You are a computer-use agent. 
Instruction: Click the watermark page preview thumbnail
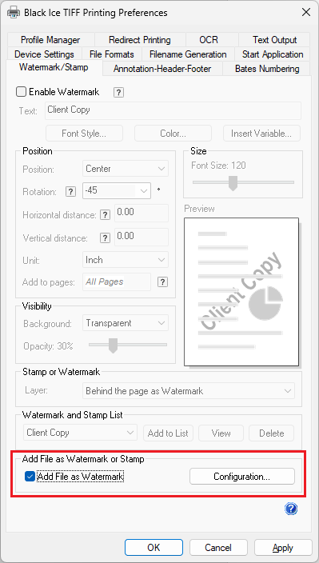(x=241, y=292)
